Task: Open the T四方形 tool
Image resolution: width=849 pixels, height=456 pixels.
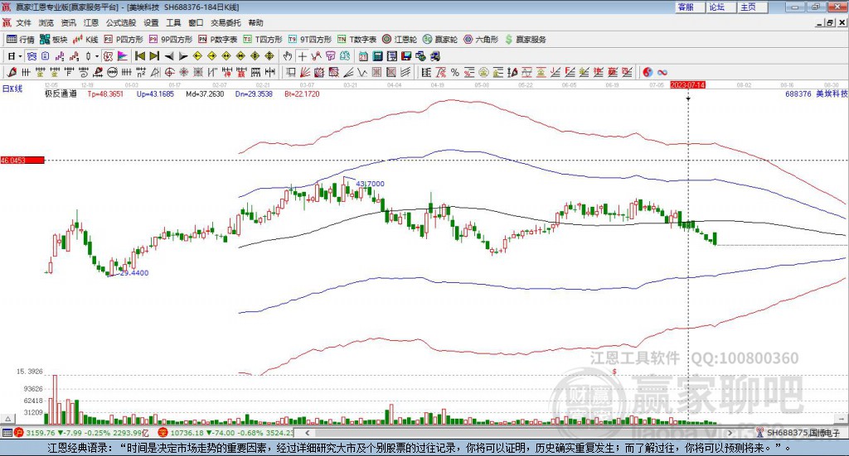Action: [x=263, y=40]
